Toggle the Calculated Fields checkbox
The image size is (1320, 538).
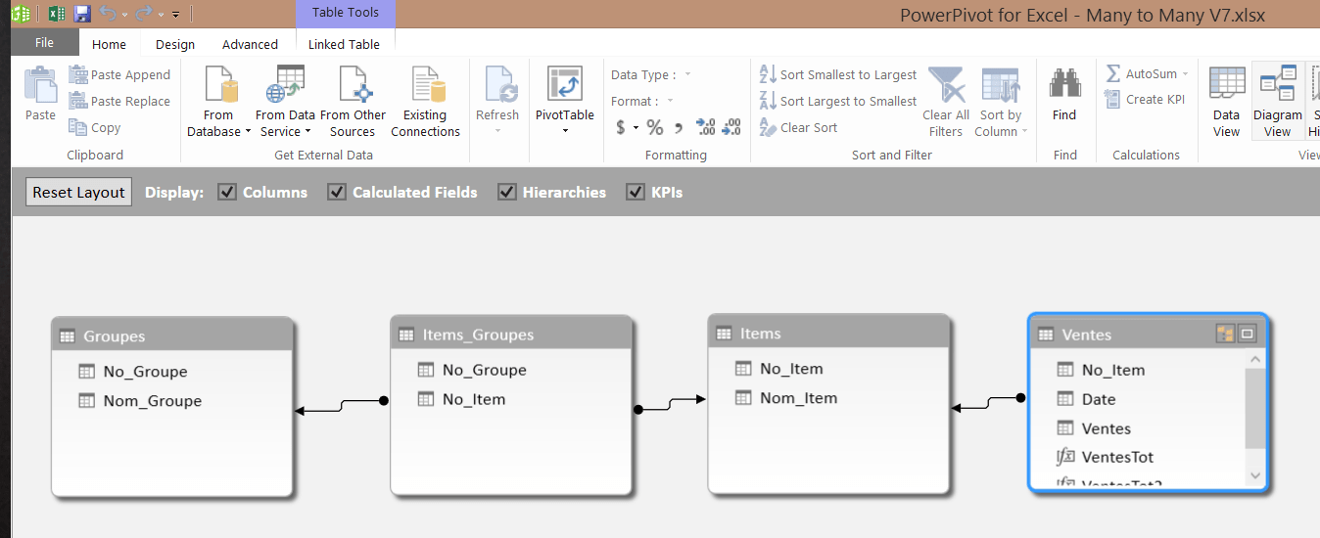(337, 193)
